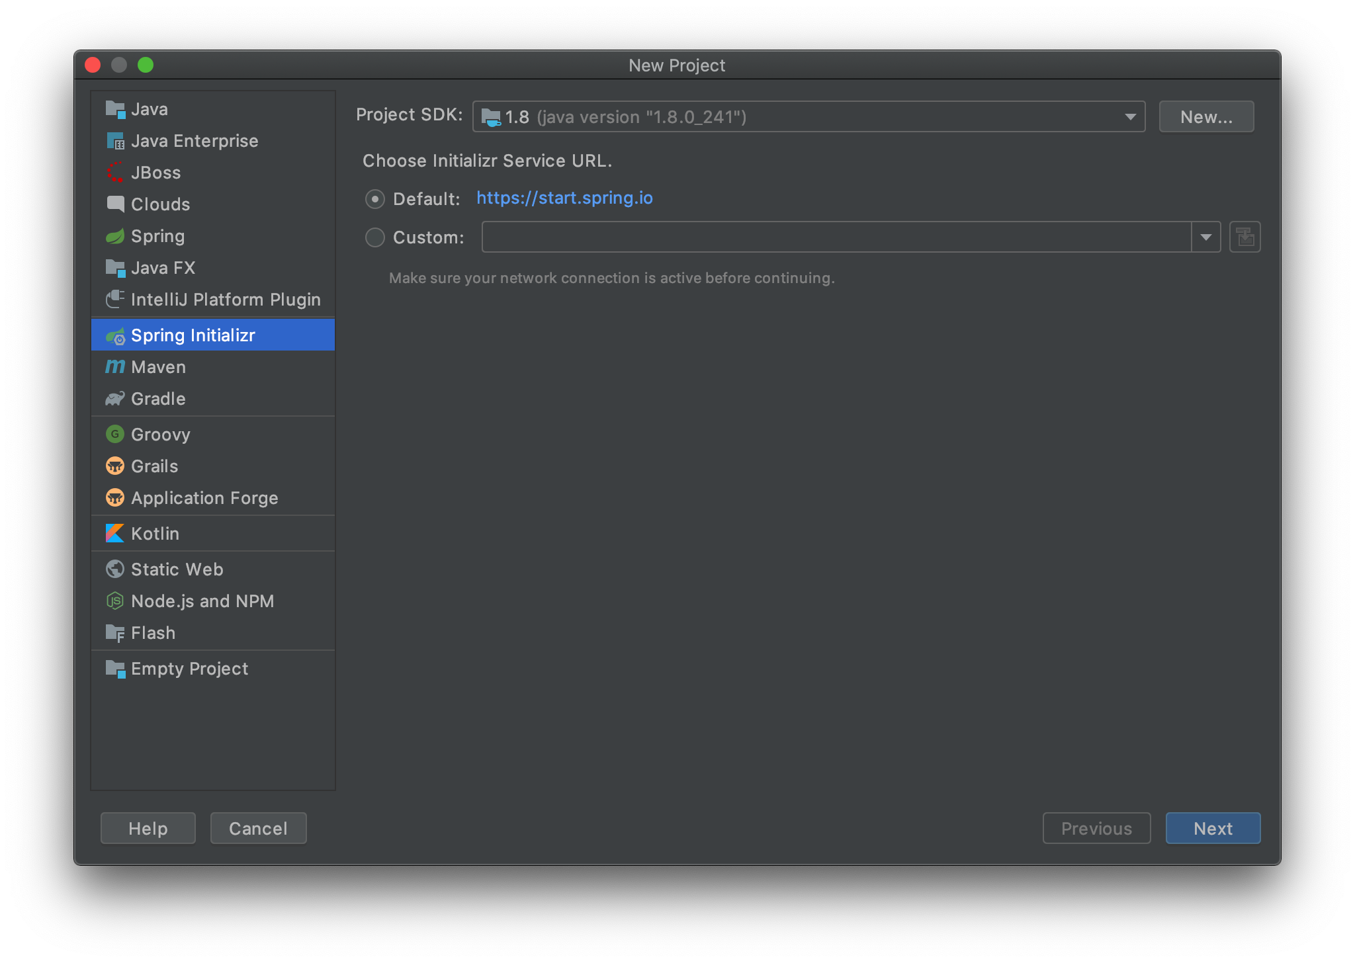Open the Project SDK dropdown
The image size is (1355, 963).
coord(809,117)
